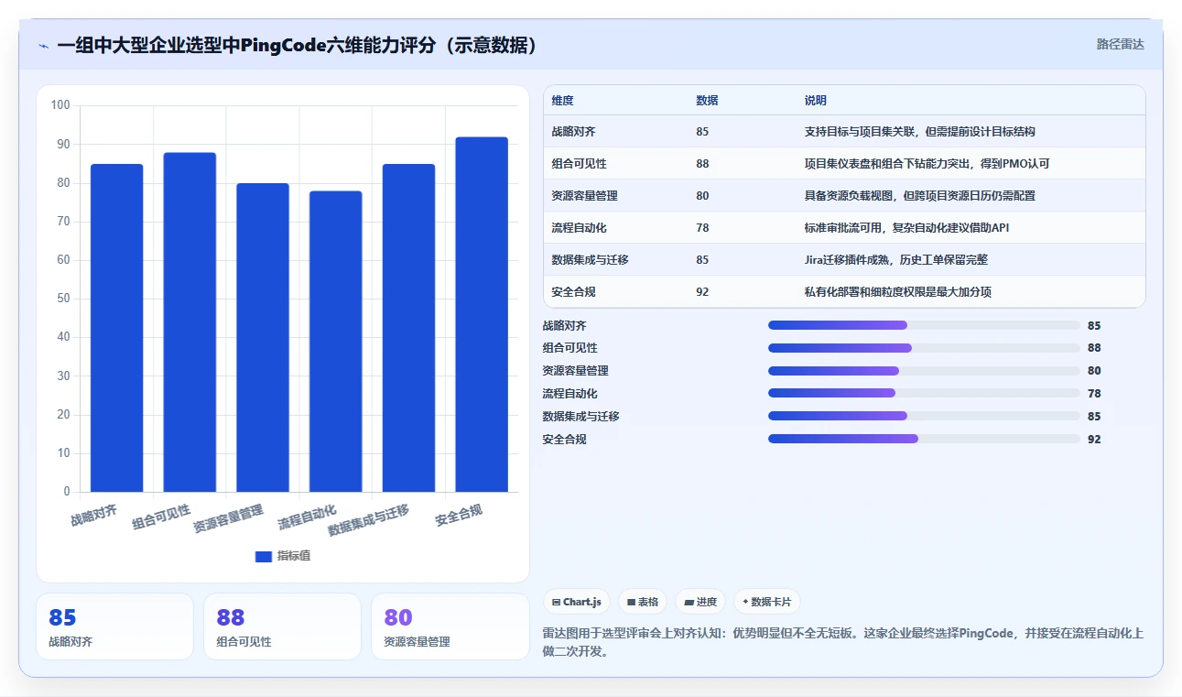Click the 数据集成与迁移 progress bar
Viewport: 1182px width, 697px height.
coord(924,416)
